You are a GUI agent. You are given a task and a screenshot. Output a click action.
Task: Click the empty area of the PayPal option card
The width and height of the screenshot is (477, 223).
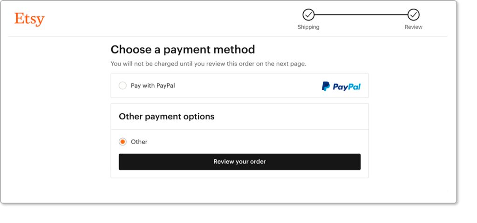[x=248, y=85]
